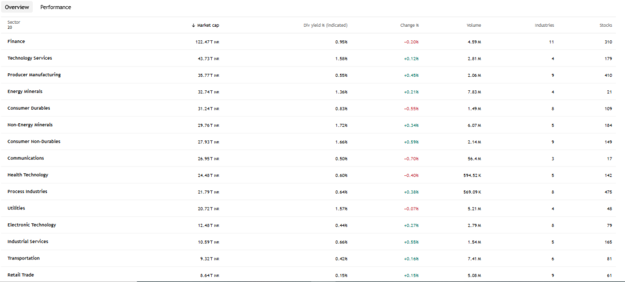Sort by the Market cap column header
Viewport: 625px width, 282px height.
click(x=205, y=25)
